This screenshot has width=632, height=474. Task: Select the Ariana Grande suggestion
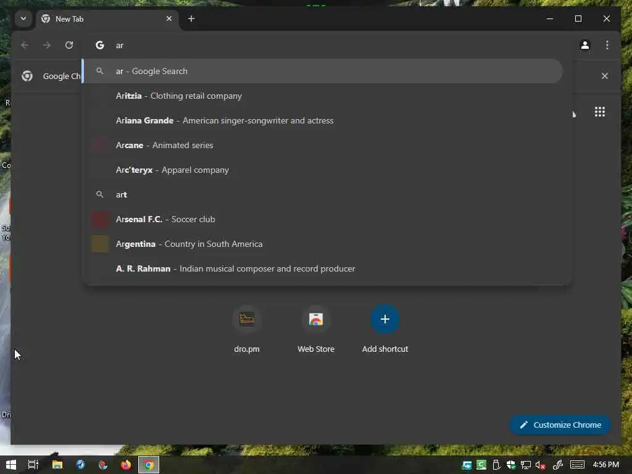pos(322,120)
